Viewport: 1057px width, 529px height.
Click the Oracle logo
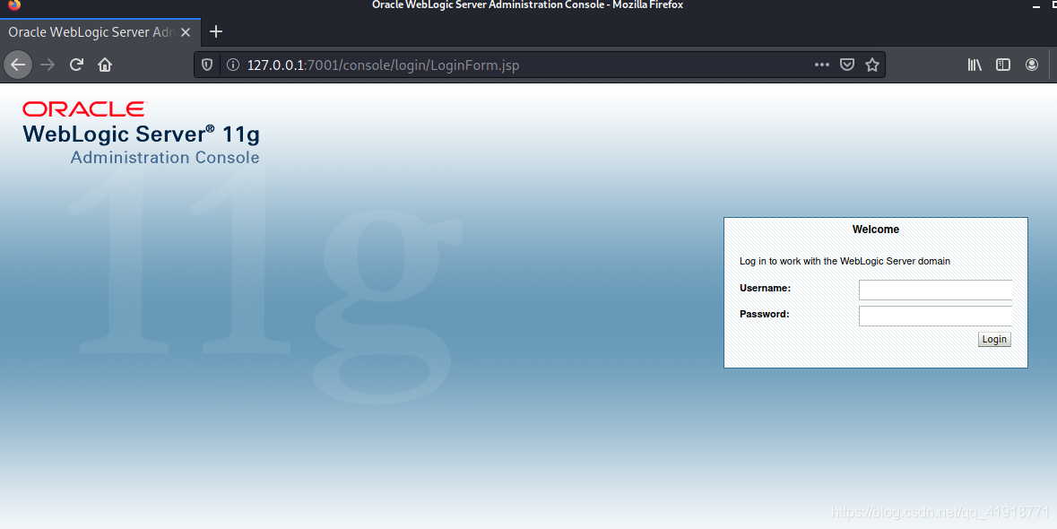(x=83, y=109)
